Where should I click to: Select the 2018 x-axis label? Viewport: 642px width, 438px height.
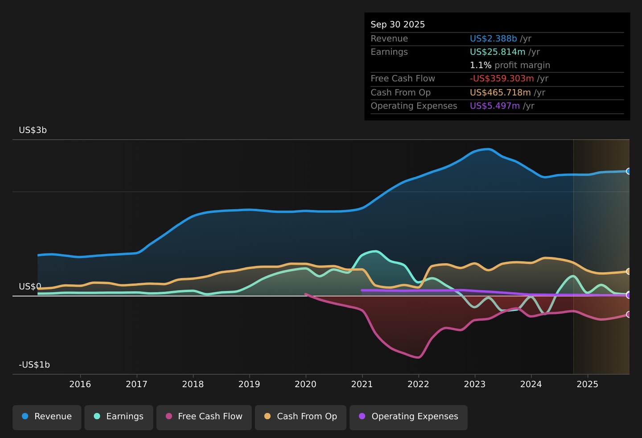click(x=193, y=384)
